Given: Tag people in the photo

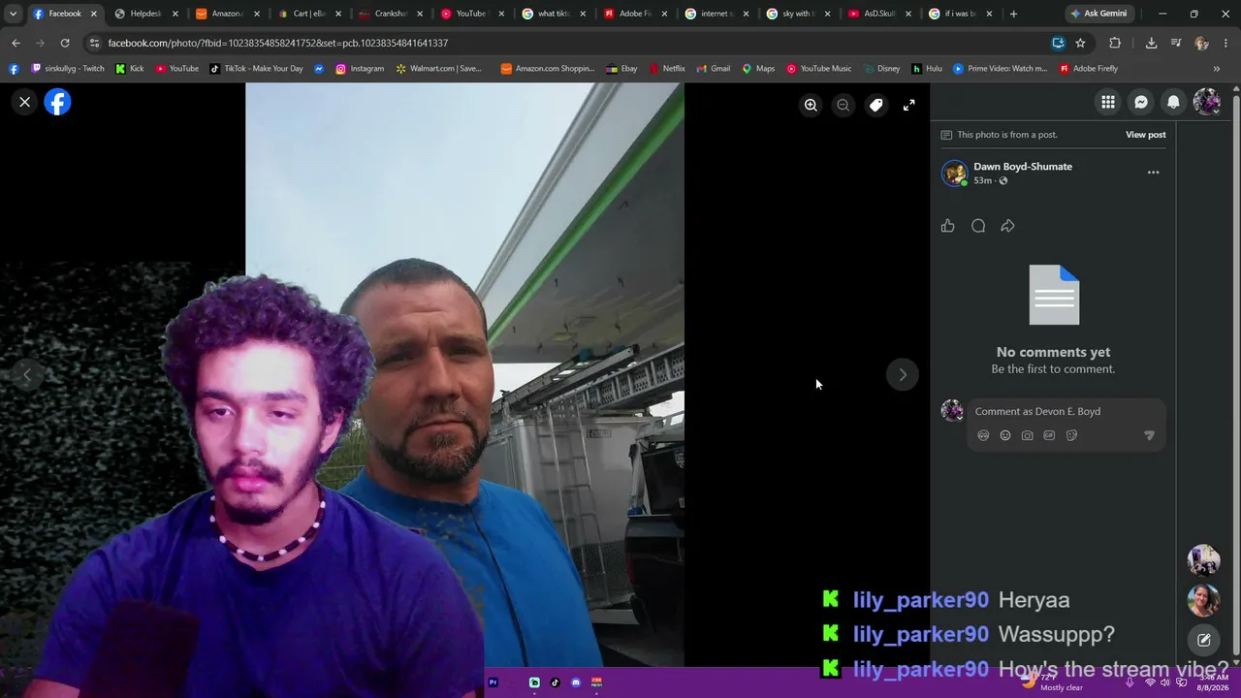Looking at the screenshot, I should pos(876,105).
